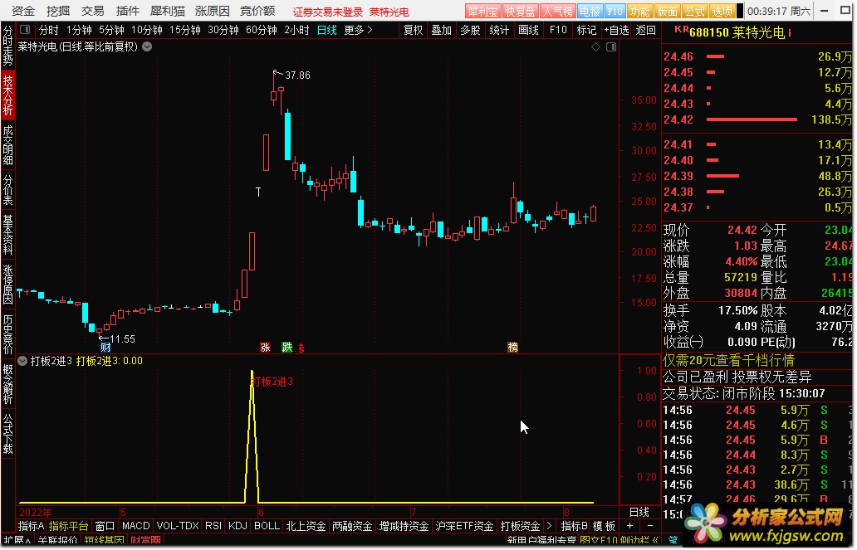
Task: Switch to 30分钟 timeframe
Action: pos(223,30)
